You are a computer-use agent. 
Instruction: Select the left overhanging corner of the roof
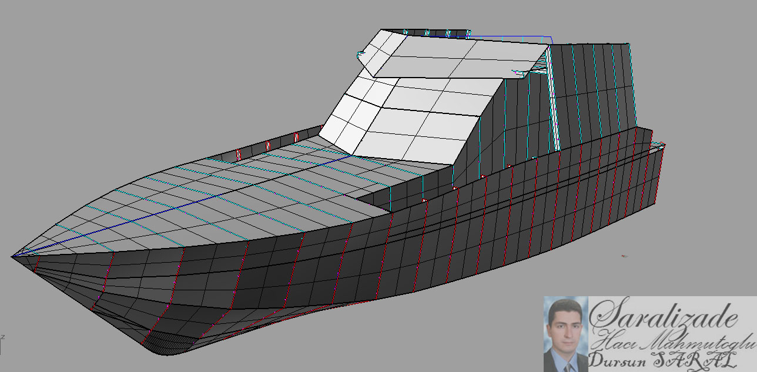[361, 55]
